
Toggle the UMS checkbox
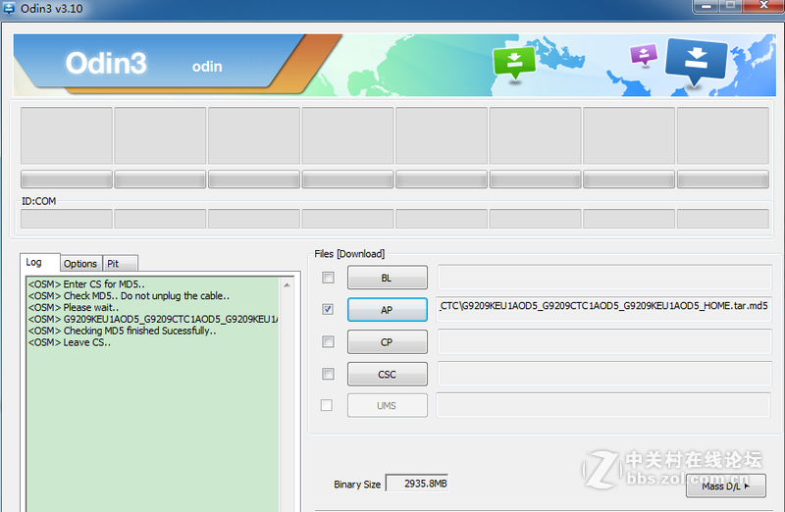pyautogui.click(x=327, y=405)
